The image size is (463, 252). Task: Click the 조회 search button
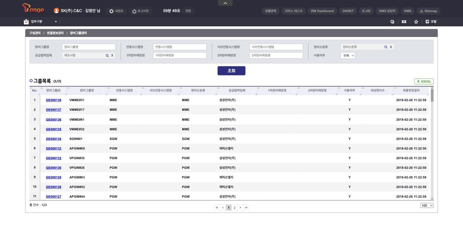(x=231, y=71)
